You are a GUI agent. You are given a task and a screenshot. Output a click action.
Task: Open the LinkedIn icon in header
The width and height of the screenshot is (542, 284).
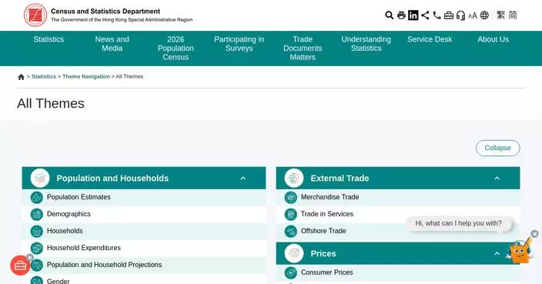tap(413, 15)
